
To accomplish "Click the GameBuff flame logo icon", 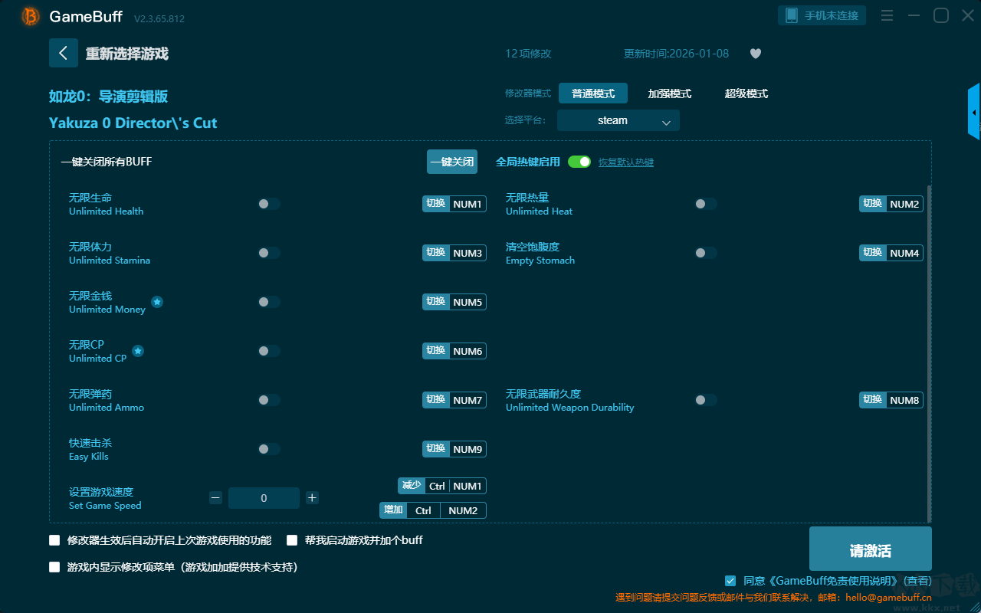I will (x=31, y=16).
